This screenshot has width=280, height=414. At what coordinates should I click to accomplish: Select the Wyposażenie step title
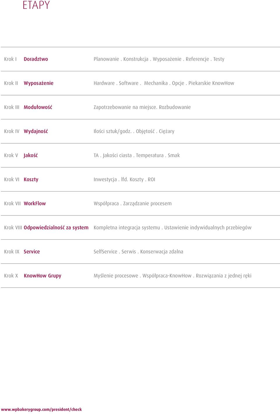click(x=38, y=83)
